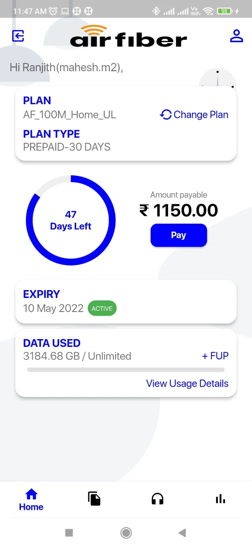This screenshot has height=548, width=252.
Task: Tap the Android home circle button
Action: [x=126, y=533]
